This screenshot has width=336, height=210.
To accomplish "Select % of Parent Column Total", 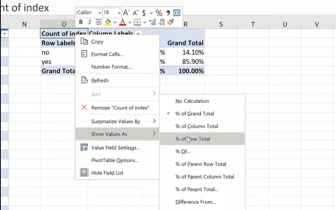I will pyautogui.click(x=202, y=177).
